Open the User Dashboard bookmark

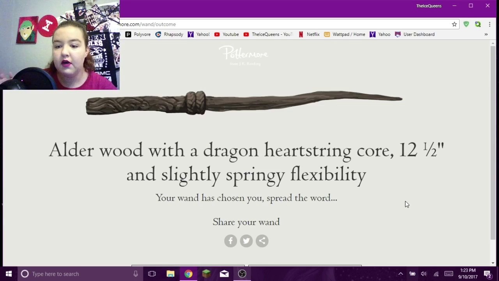415,34
